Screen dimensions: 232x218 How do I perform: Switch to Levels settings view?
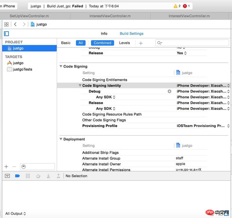[x=124, y=43]
